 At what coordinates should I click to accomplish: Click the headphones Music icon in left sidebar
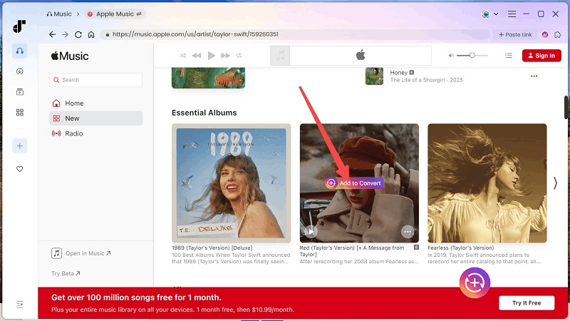click(19, 51)
